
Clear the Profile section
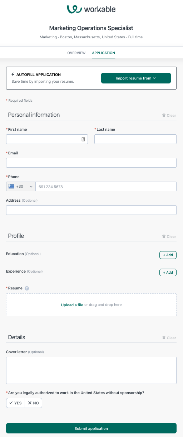click(x=169, y=236)
